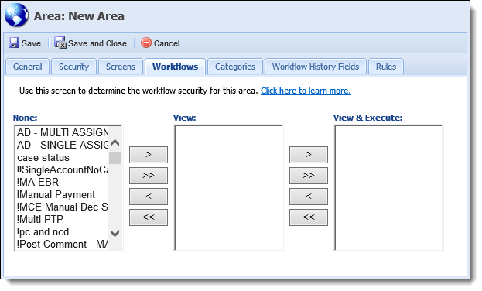Move selected item from View & Execute to View
The height and width of the screenshot is (291, 482).
(309, 197)
